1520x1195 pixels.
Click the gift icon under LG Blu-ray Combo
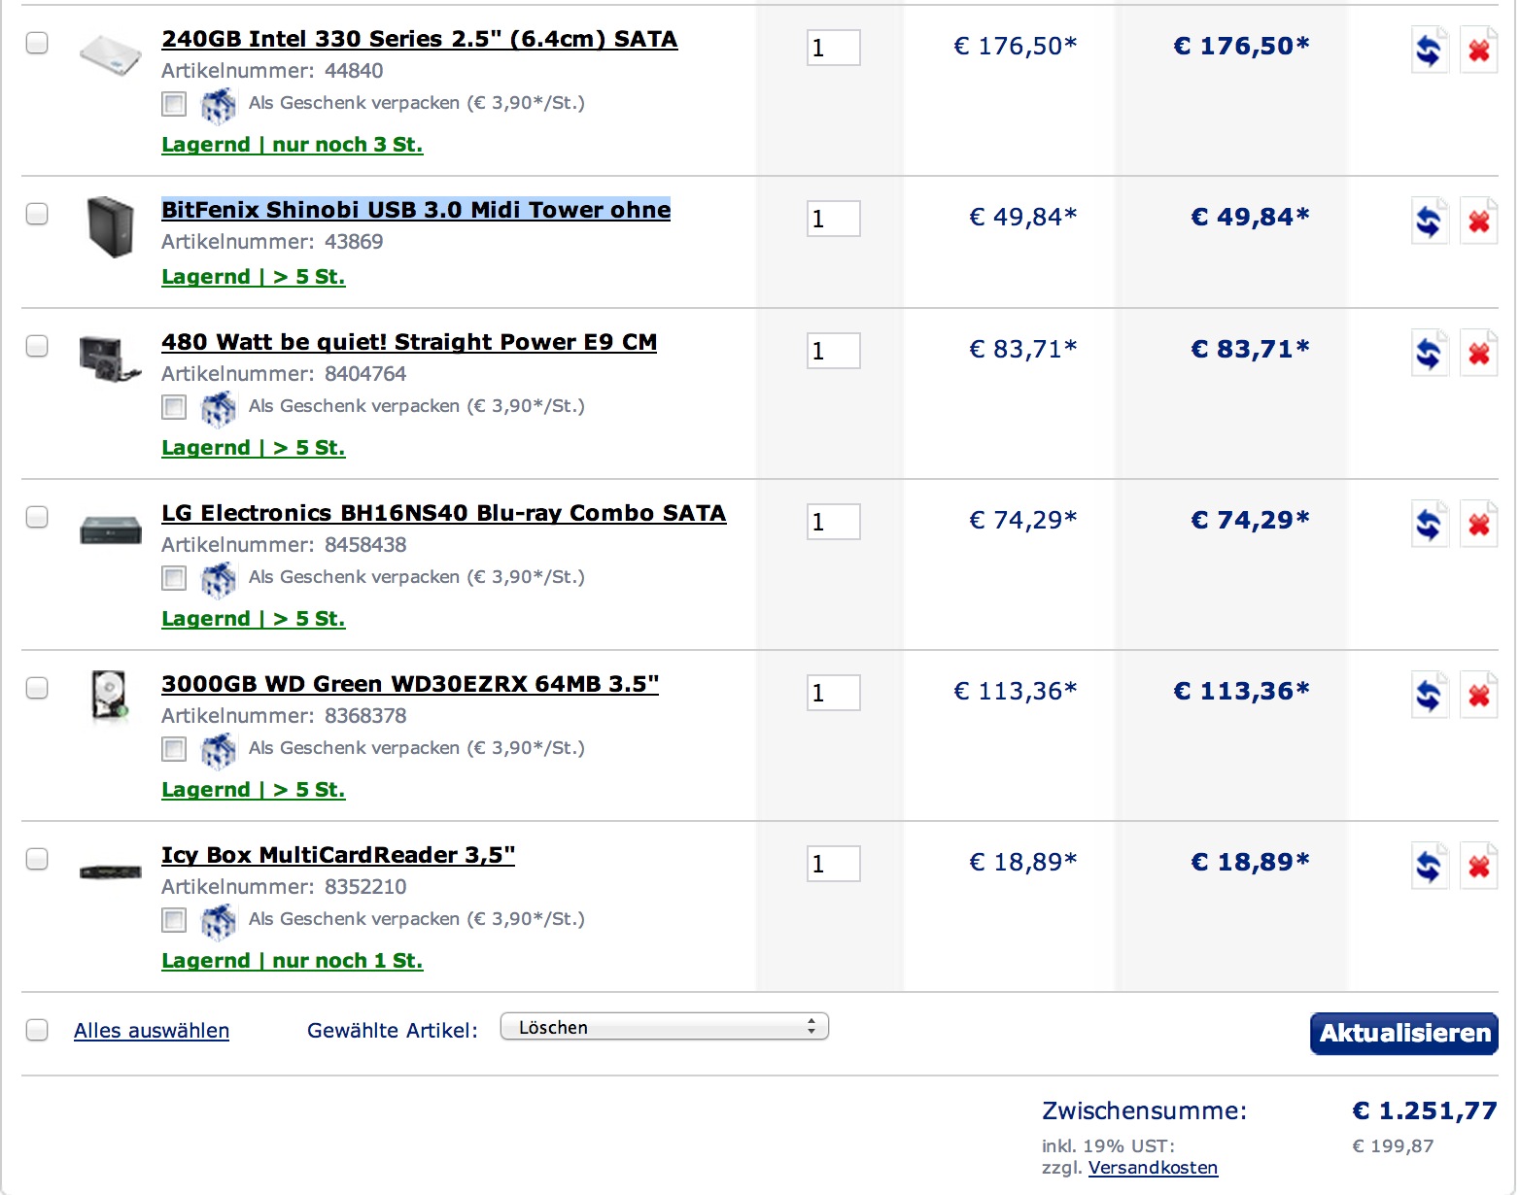pyautogui.click(x=218, y=579)
